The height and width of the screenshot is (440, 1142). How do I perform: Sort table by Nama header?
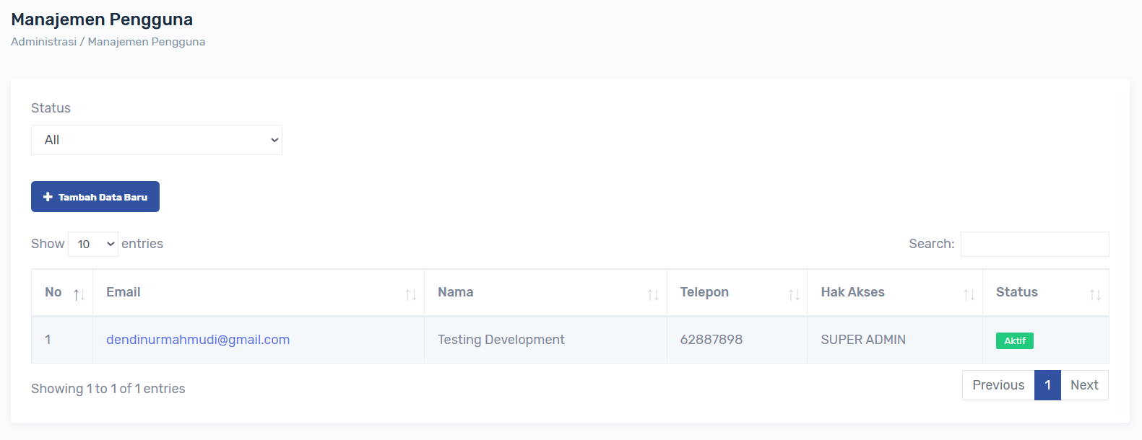[456, 292]
